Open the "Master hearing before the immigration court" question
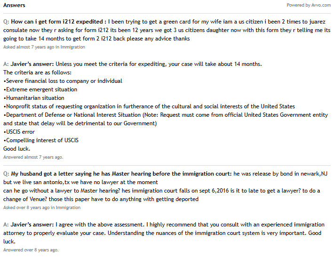333x258 pixels. (121, 174)
